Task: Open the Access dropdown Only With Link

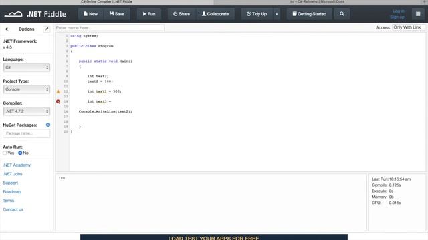Action: [409, 27]
